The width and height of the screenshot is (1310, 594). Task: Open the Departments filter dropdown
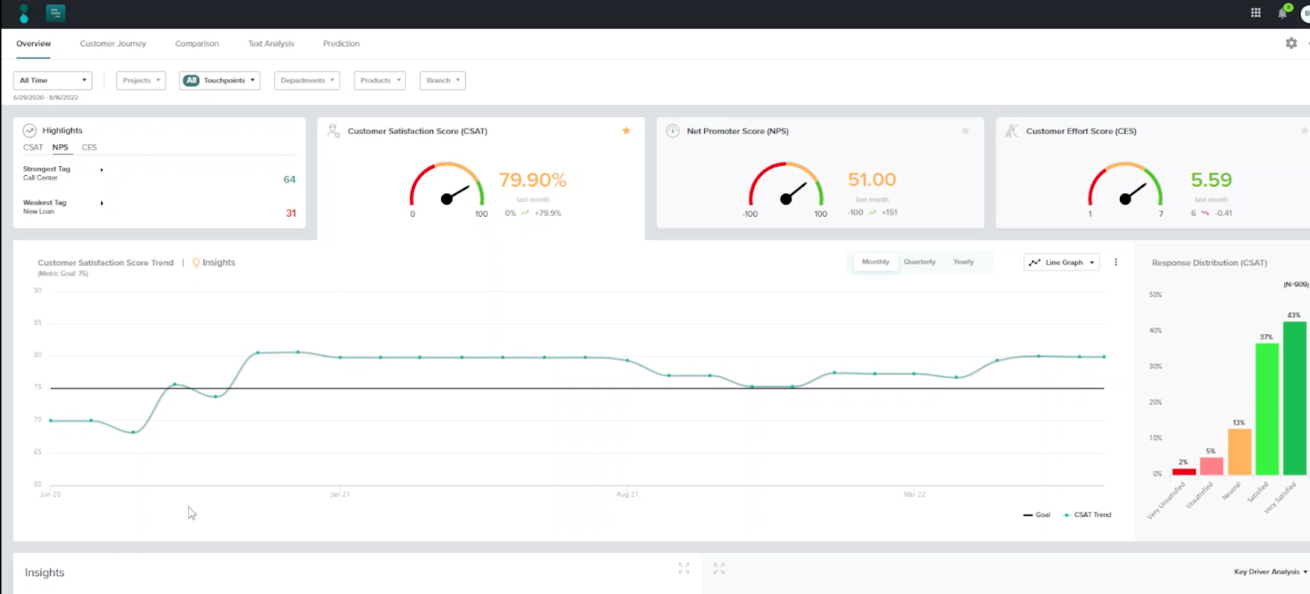[x=307, y=80]
